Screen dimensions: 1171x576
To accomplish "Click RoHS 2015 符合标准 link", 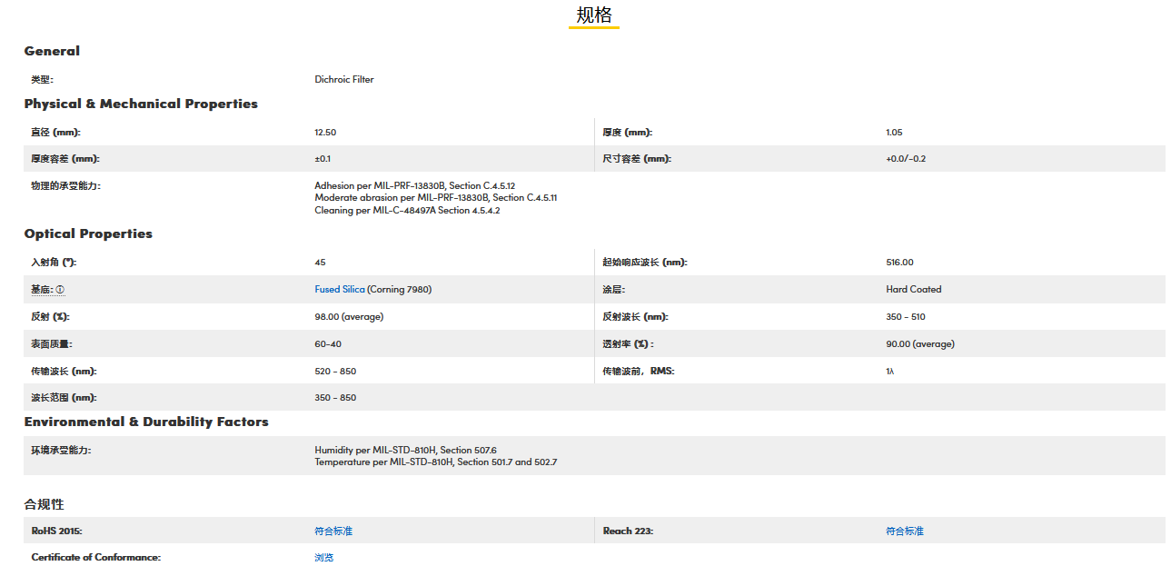I will (333, 531).
